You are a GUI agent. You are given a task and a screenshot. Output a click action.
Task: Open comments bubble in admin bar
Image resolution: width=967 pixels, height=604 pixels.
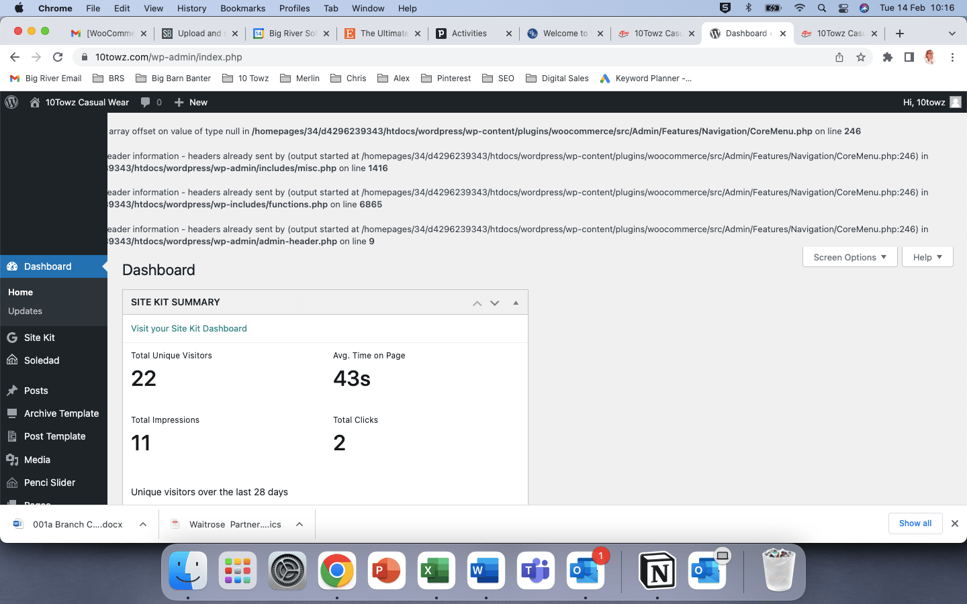tap(151, 102)
